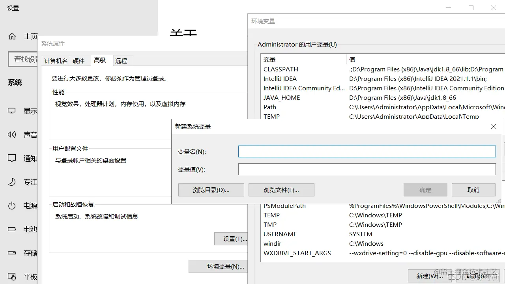Select the IntelliJ IDEA user variable row
The image size is (505, 284).
pos(383,78)
